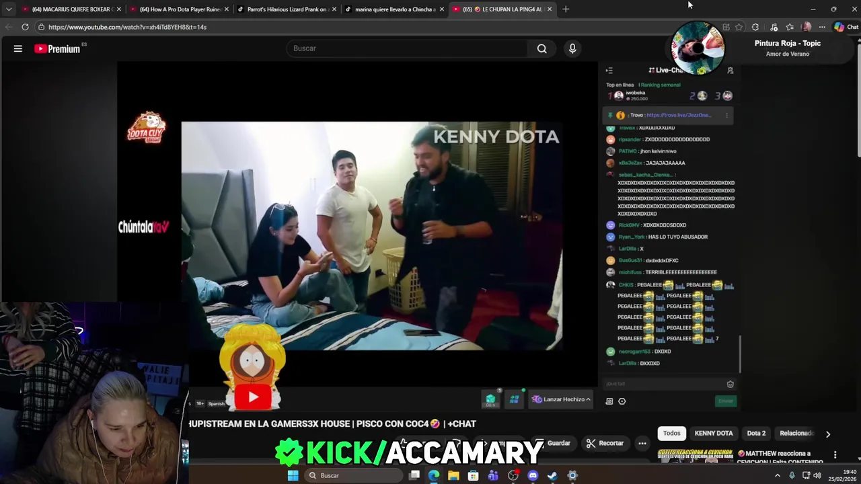
Task: Open a new browser tab
Action: [566, 9]
